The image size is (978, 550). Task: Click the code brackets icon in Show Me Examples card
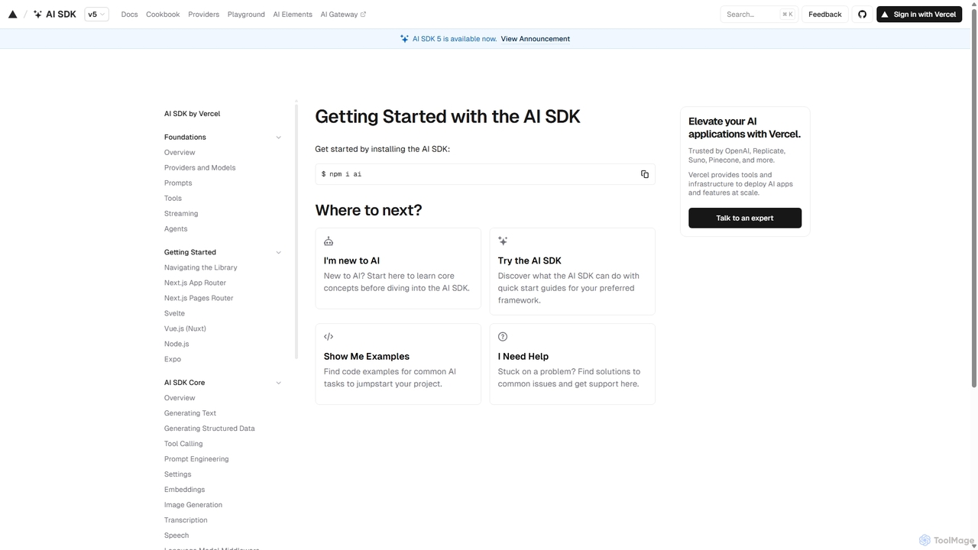click(329, 337)
